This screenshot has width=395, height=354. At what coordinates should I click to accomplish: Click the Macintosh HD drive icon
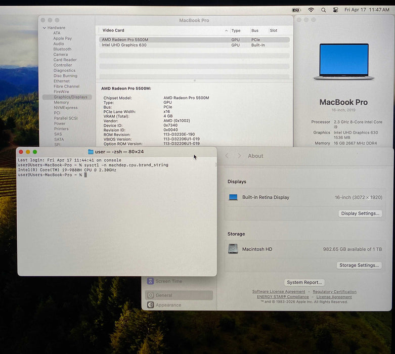[233, 249]
